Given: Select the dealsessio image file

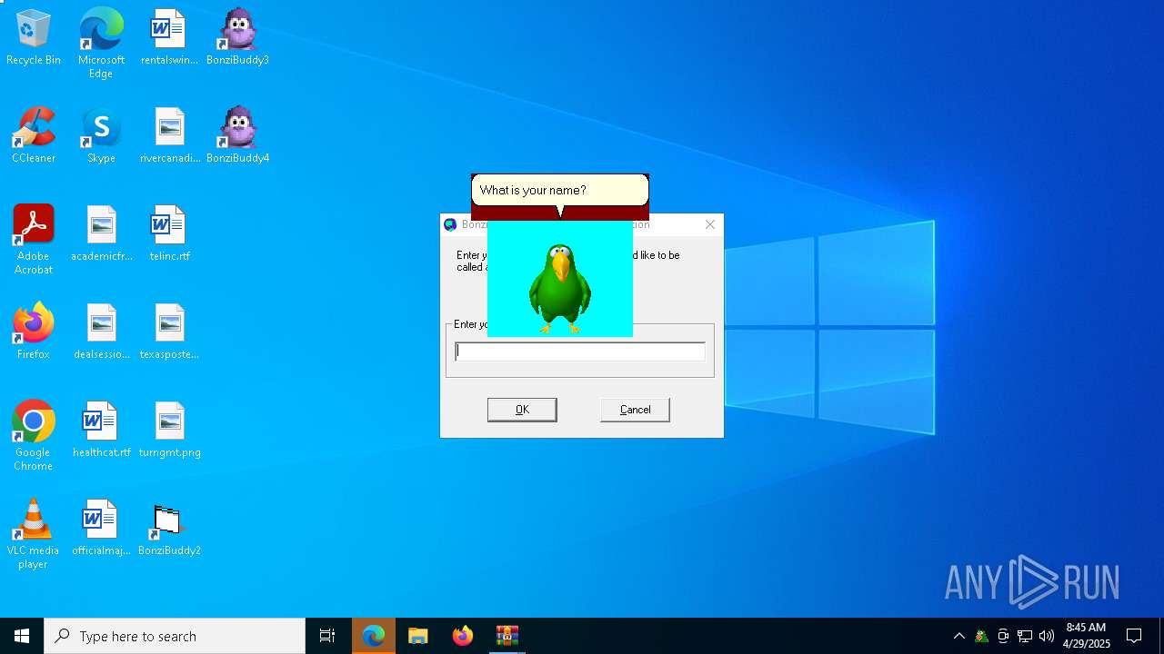Looking at the screenshot, I should point(101,332).
